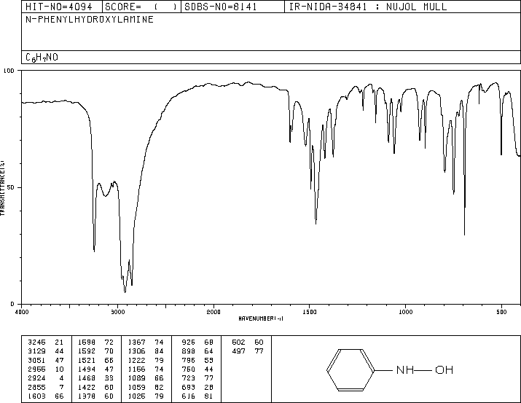Viewport: 521px width, 403px height.
Task: Click the OH group in the structure
Action: [x=444, y=369]
